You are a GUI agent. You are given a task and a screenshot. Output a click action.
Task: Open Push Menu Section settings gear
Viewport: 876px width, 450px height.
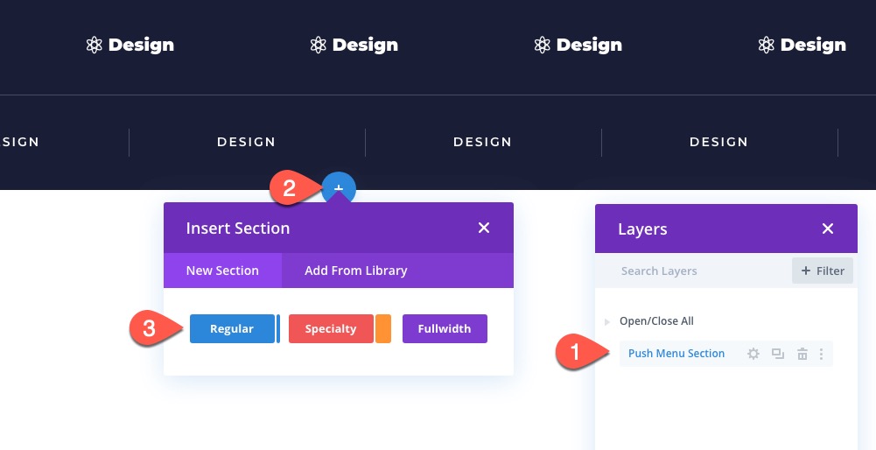[x=753, y=354]
